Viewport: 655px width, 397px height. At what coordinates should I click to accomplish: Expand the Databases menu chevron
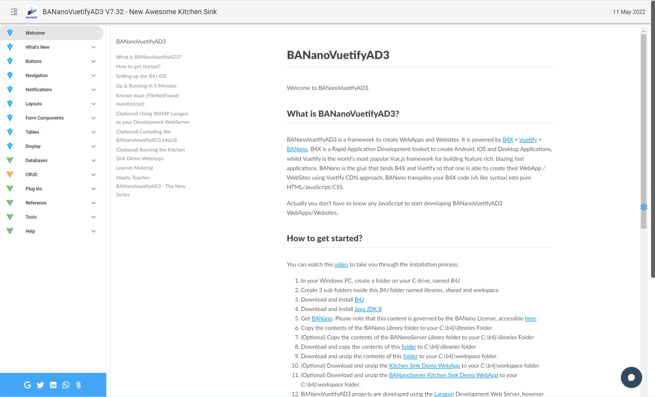pos(93,161)
